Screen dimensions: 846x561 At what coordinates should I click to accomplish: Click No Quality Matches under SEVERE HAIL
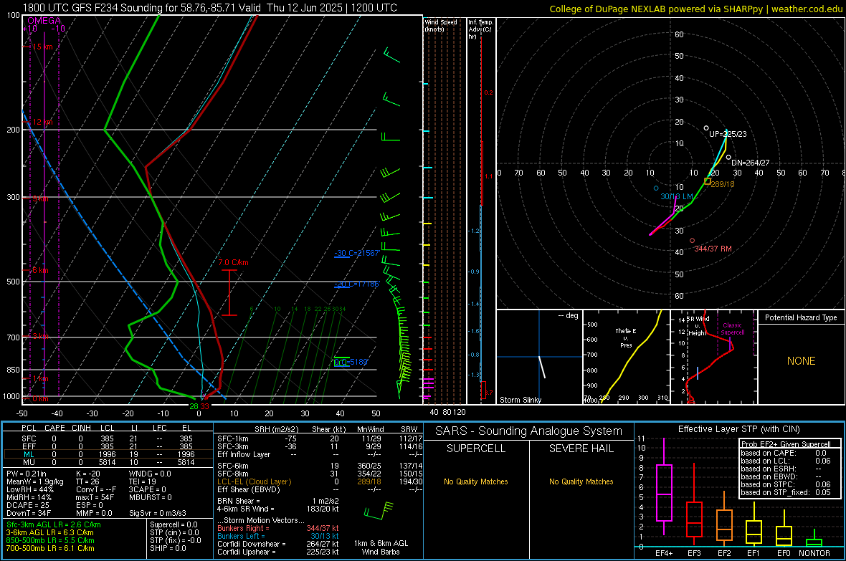(581, 481)
